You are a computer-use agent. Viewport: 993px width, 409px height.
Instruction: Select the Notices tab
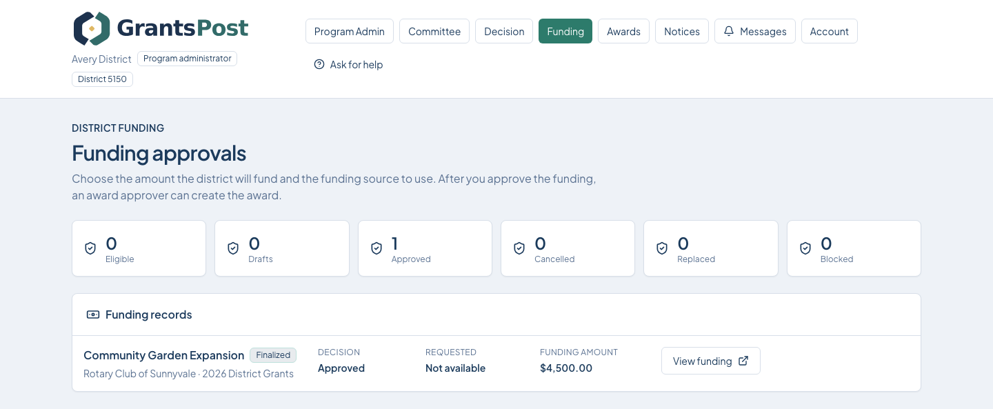(682, 31)
